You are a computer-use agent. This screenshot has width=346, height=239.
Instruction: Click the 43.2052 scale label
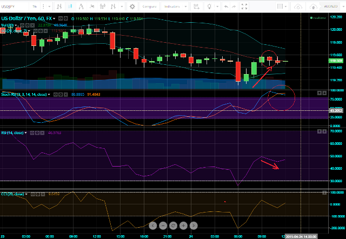click(x=335, y=110)
